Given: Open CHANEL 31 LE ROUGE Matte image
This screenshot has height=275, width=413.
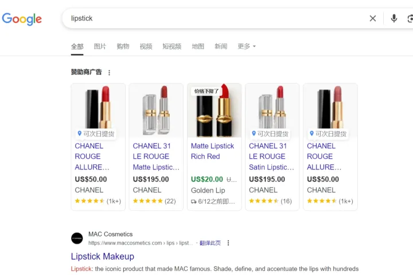Looking at the screenshot, I should [156, 111].
